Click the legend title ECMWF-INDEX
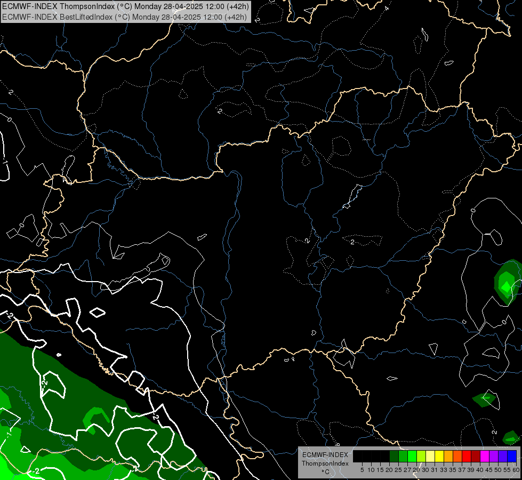Image resolution: width=522 pixels, height=480 pixels. click(x=325, y=455)
